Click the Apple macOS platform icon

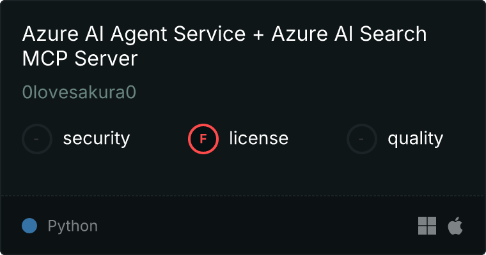455,226
